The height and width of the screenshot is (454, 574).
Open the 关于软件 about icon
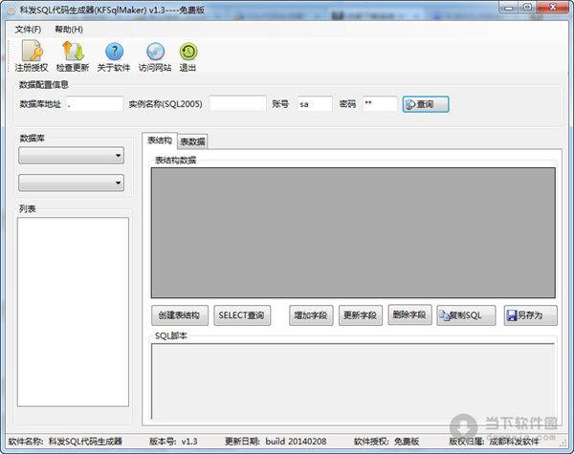point(114,56)
